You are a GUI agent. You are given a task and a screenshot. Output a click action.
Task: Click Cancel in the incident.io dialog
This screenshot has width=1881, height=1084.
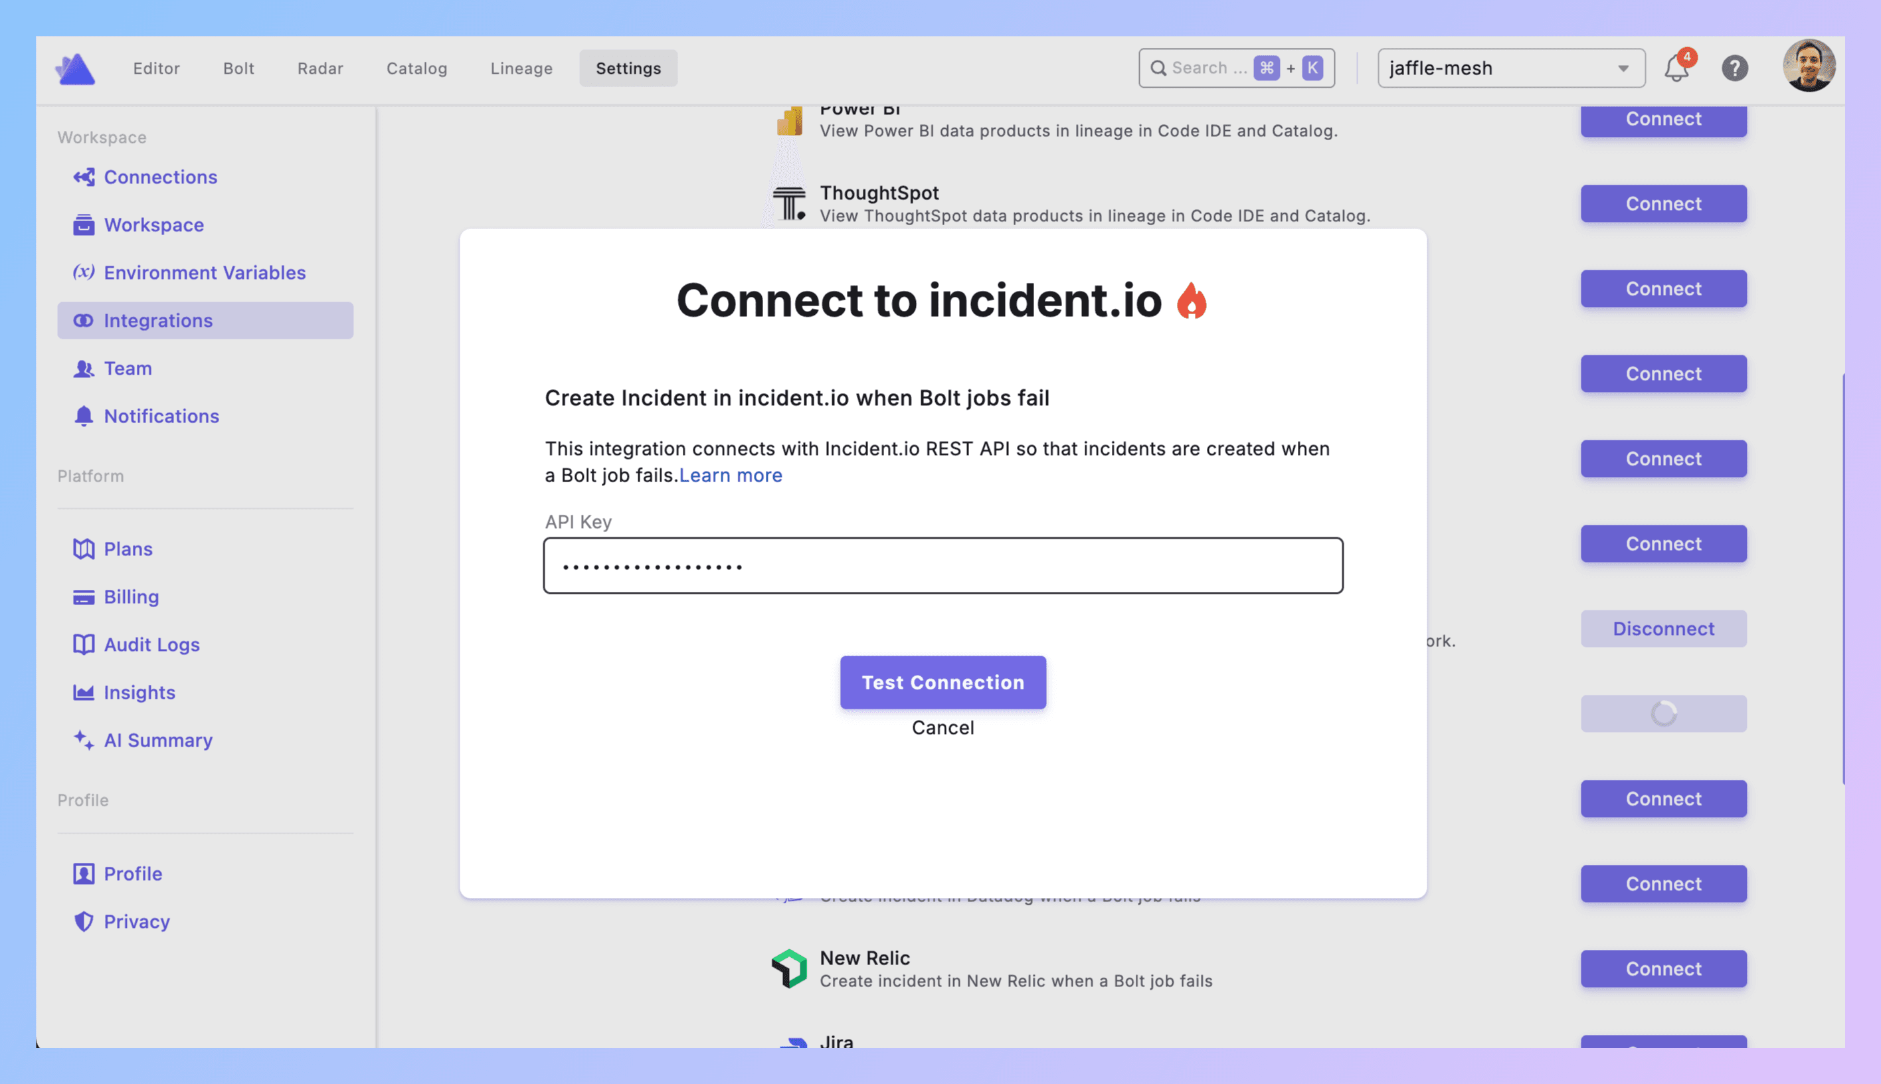tap(942, 727)
